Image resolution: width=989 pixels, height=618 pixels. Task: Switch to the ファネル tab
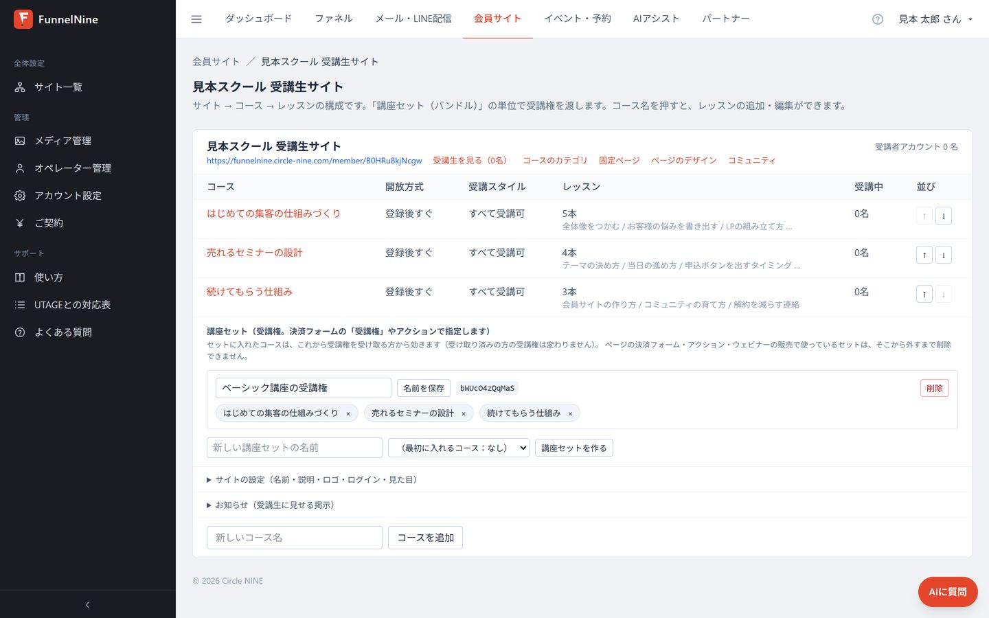tap(334, 19)
